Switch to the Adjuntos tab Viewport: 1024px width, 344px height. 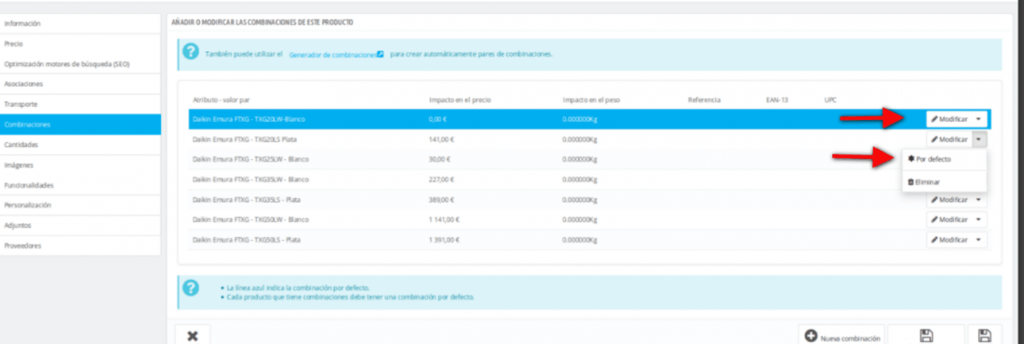[80, 225]
